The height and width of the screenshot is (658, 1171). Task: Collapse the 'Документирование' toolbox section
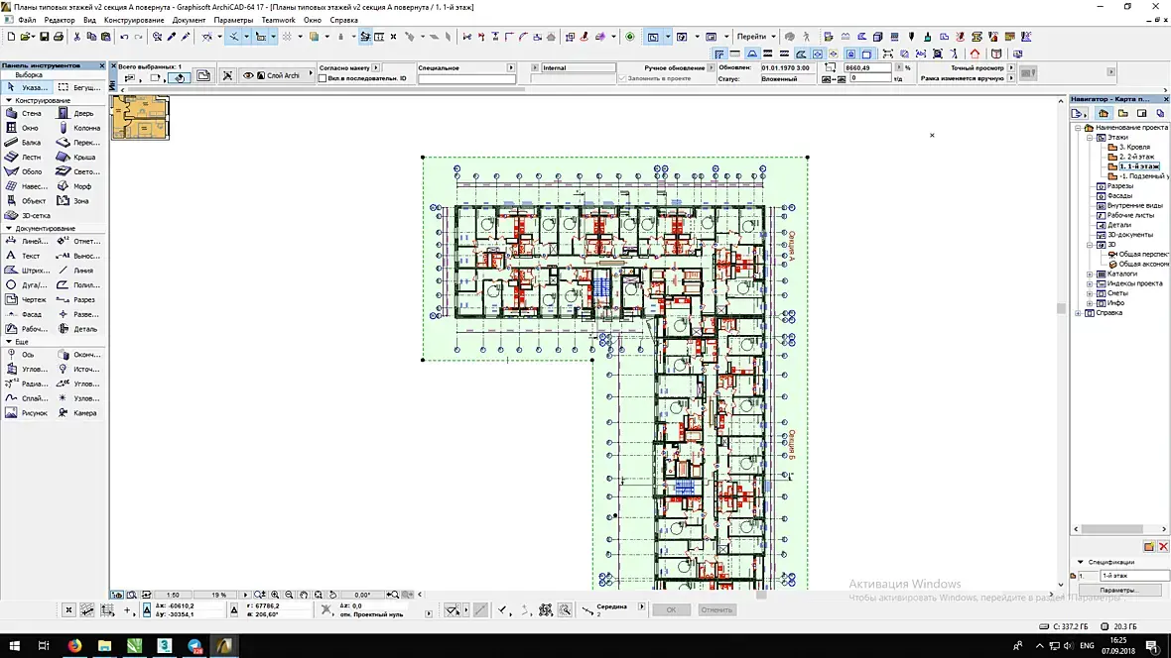click(x=9, y=228)
